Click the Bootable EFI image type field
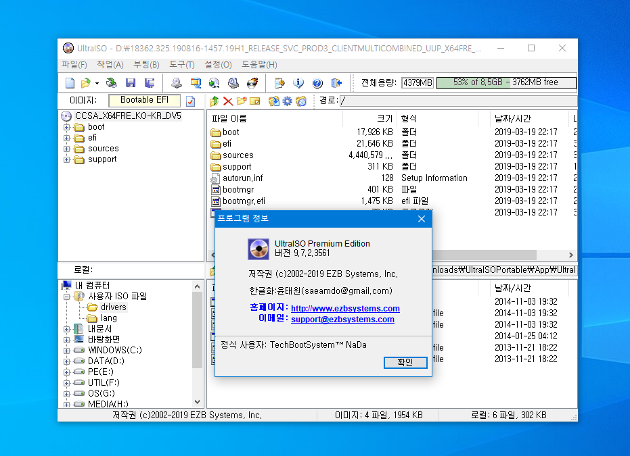 point(144,100)
